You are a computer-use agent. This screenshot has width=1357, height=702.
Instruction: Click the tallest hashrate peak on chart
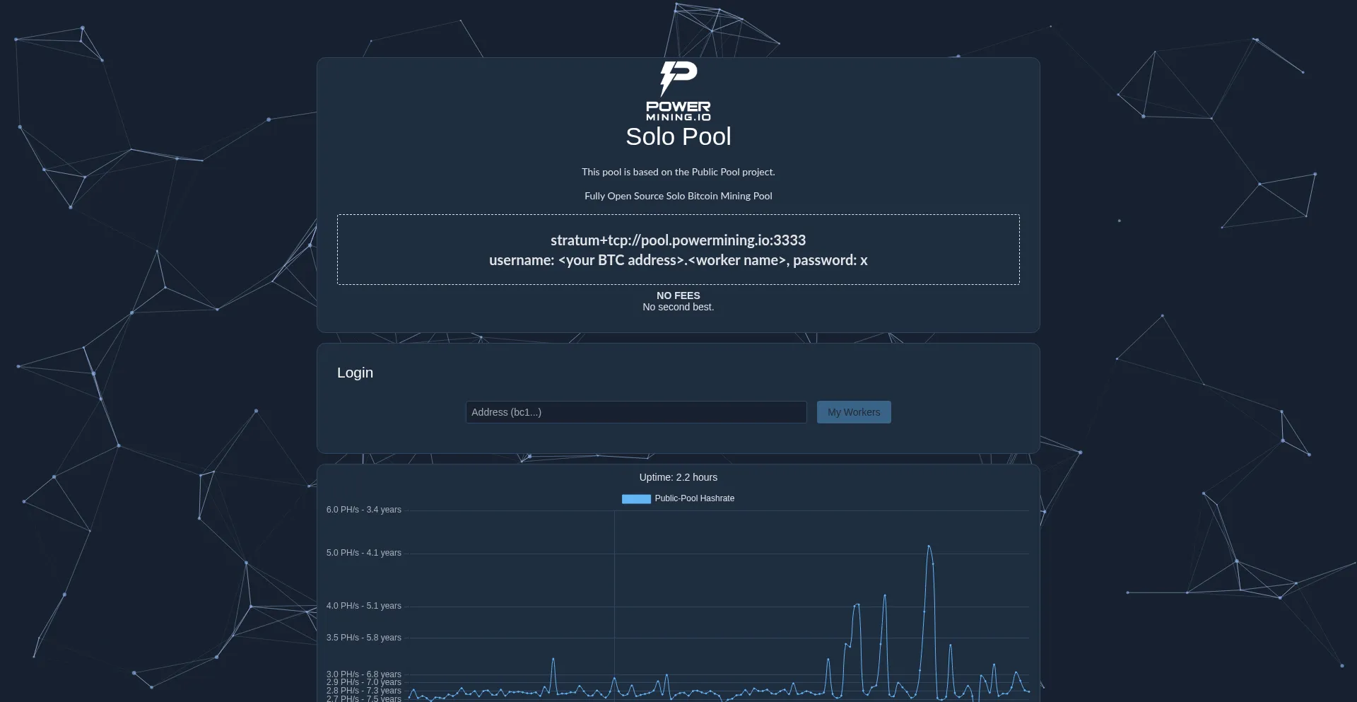(929, 546)
